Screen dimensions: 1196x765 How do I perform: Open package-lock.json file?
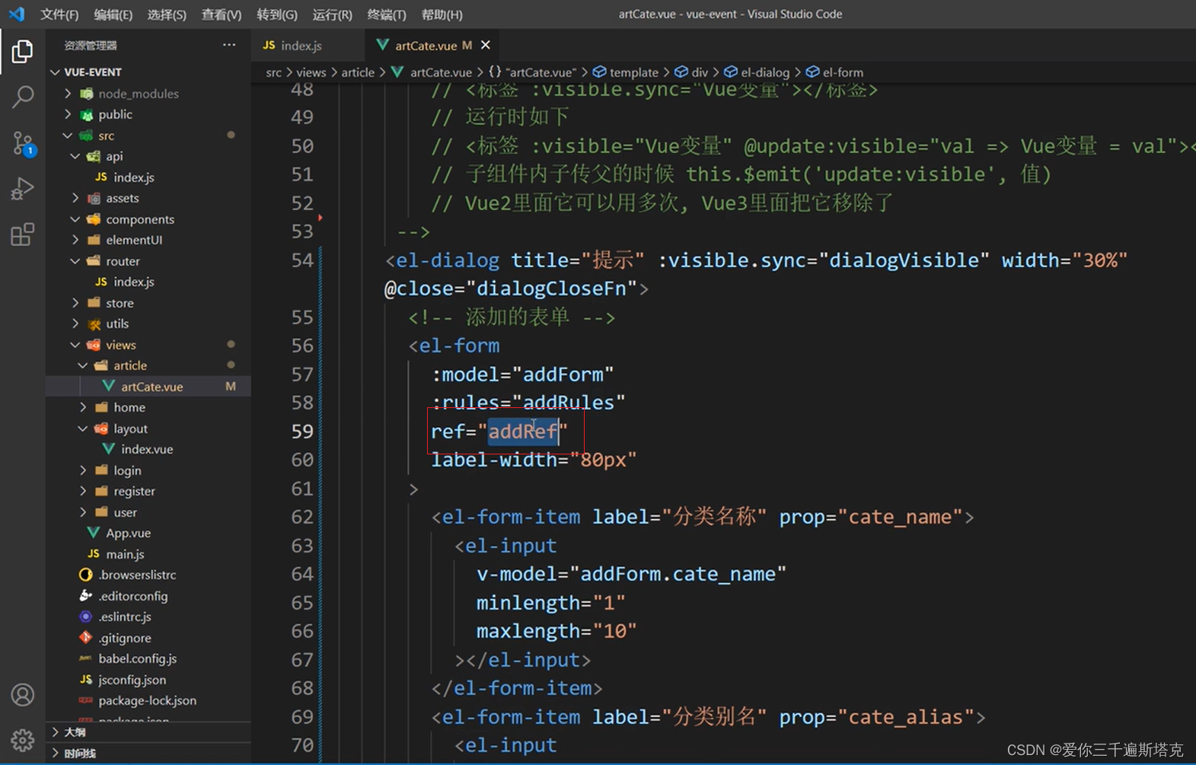point(147,700)
